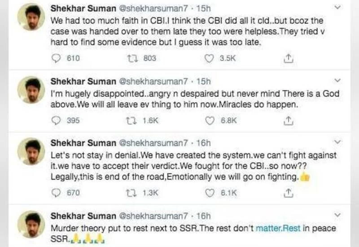Like the tweet with 3.5K likes
This screenshot has width=359, height=247.
(x=209, y=58)
